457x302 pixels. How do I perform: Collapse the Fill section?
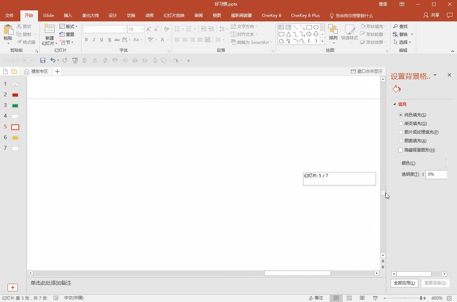[394, 104]
